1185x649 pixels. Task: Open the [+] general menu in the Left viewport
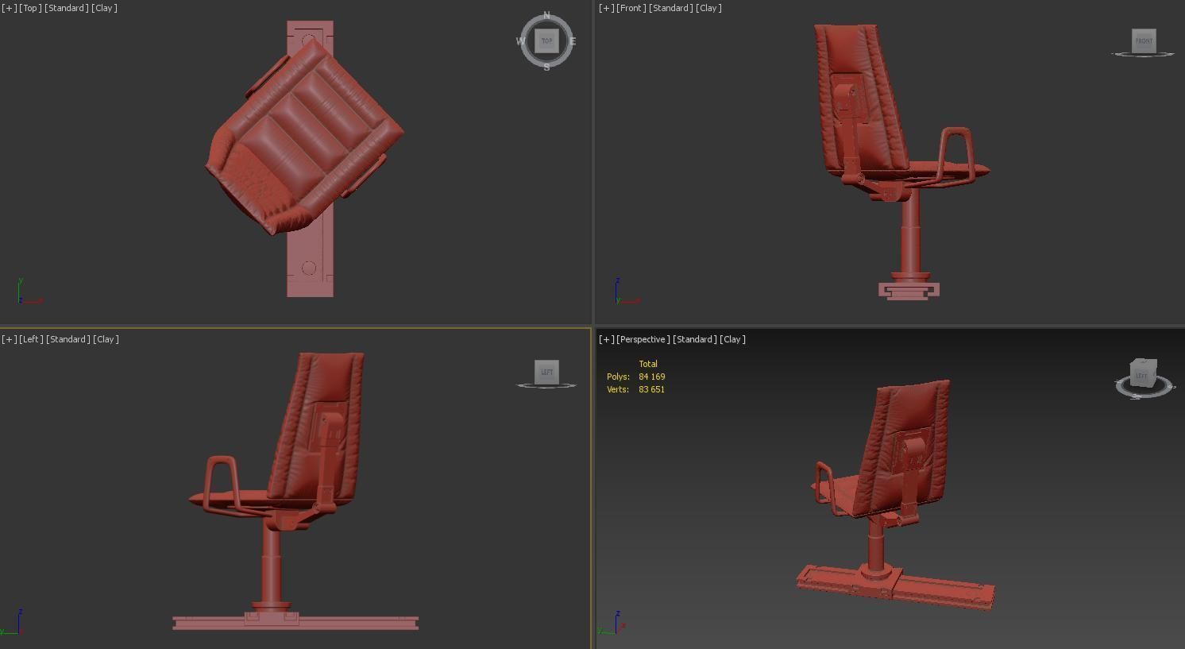click(x=9, y=339)
